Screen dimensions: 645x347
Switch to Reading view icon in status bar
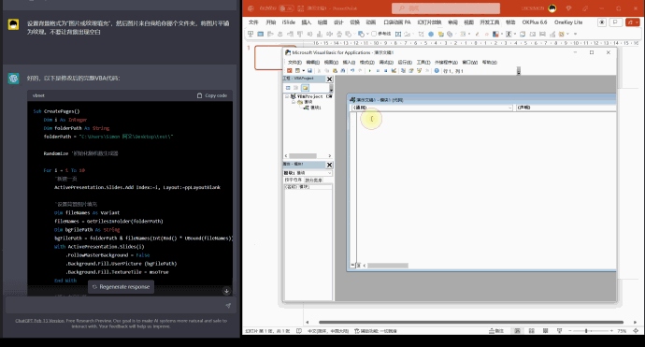point(546,331)
